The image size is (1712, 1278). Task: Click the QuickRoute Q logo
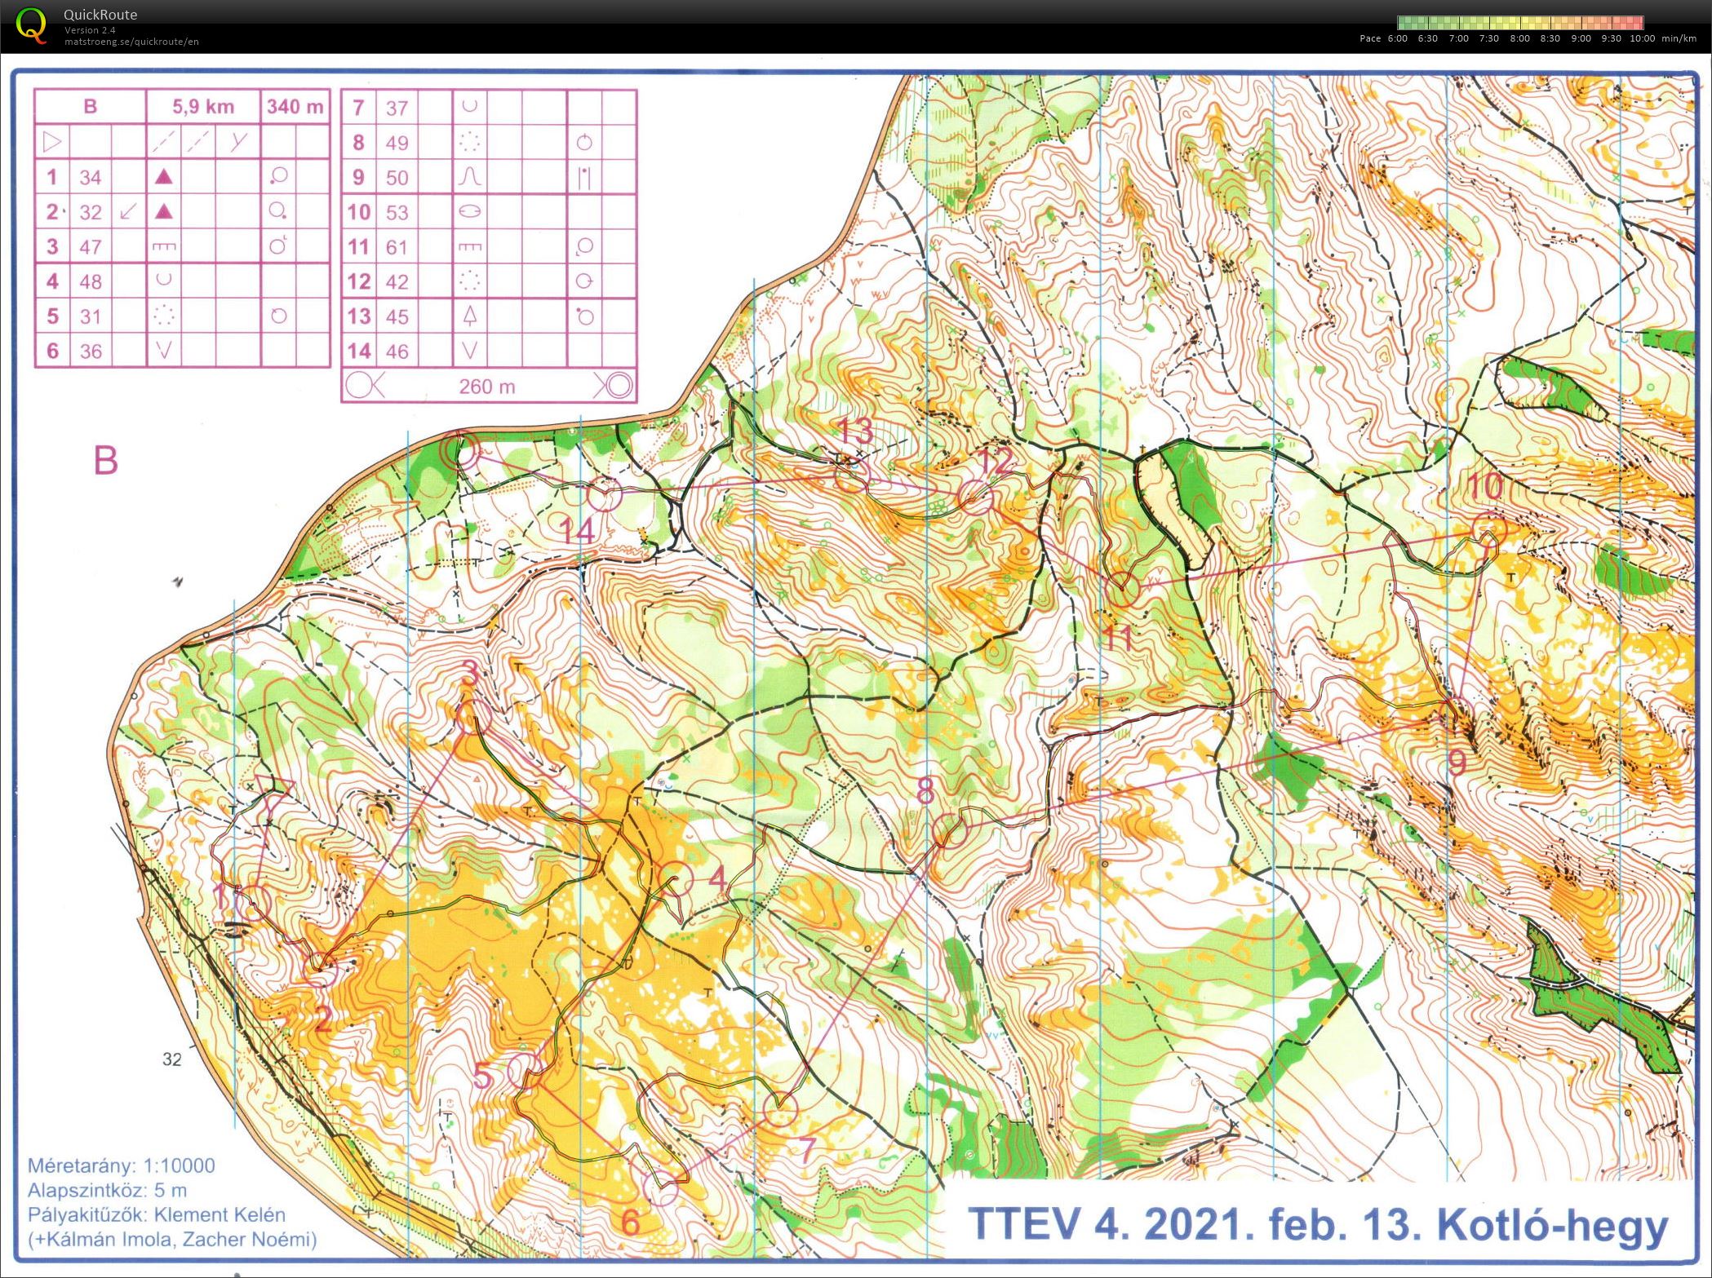(31, 24)
